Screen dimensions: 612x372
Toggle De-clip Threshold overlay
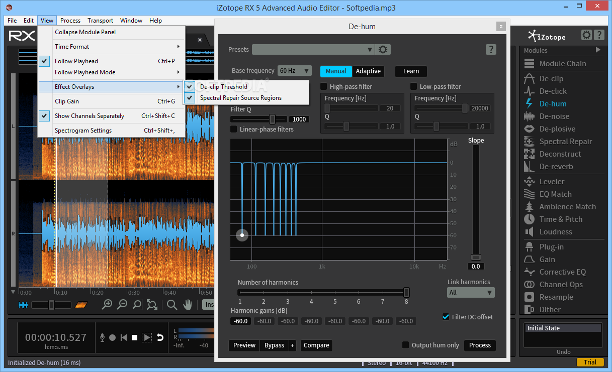tap(246, 86)
